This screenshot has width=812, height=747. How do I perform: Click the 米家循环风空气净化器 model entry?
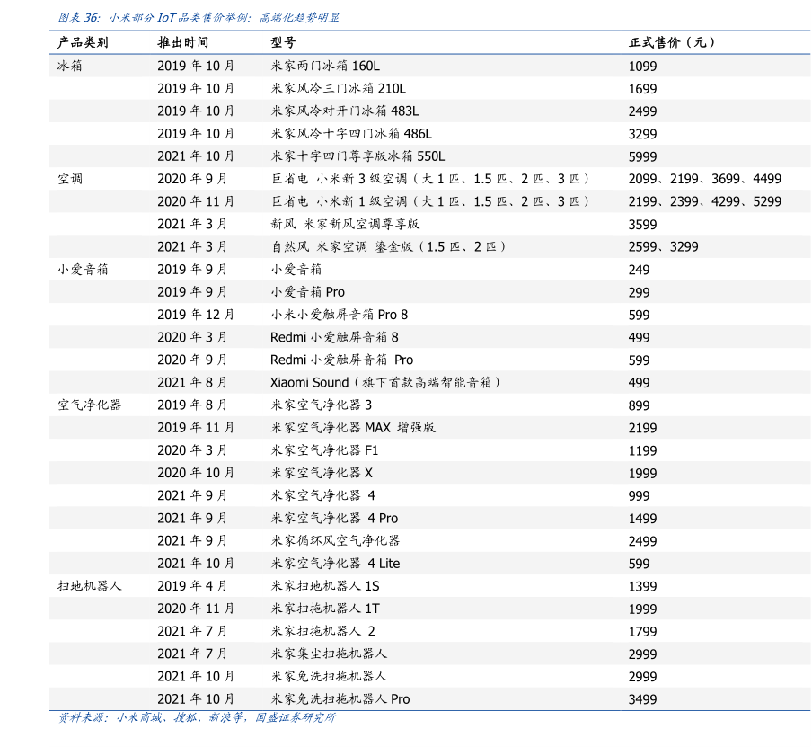[335, 540]
